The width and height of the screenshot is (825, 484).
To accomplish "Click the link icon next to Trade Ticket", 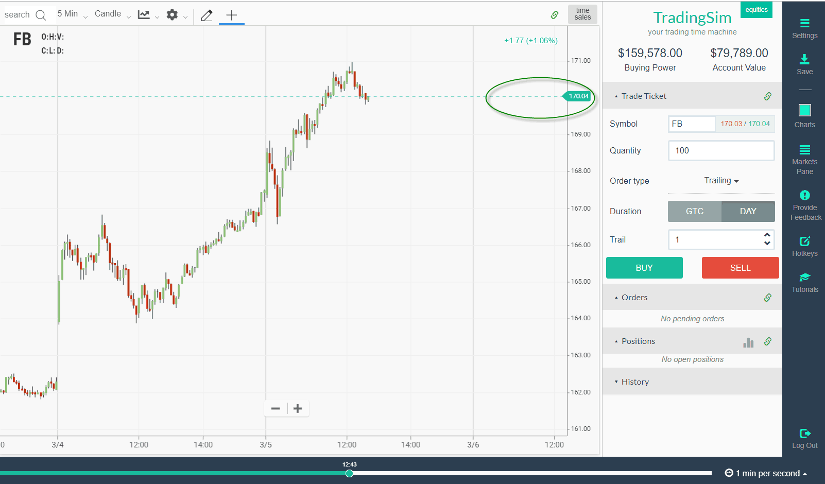I will coord(768,96).
